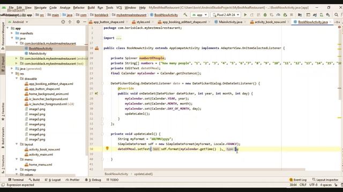Click updateLabel() breadcrumb under editor
This screenshot has height=192, width=343.
143,174
